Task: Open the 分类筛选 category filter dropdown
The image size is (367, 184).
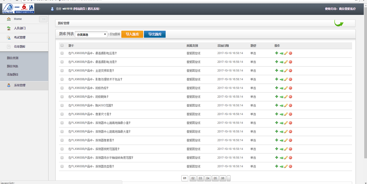Action: point(91,34)
